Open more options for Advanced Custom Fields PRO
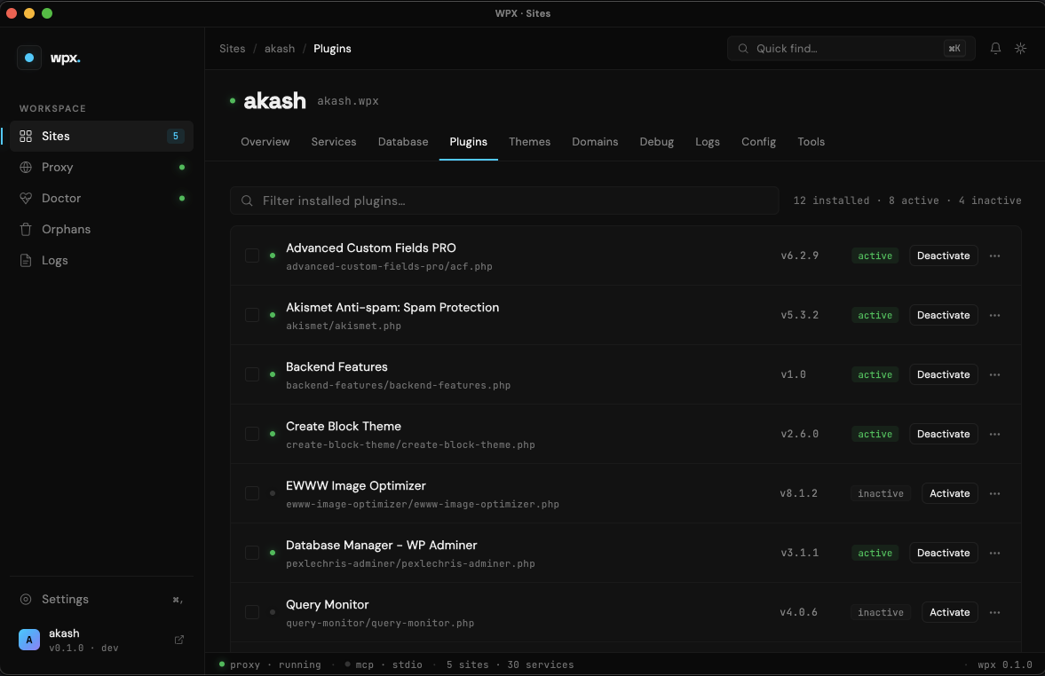 click(995, 255)
